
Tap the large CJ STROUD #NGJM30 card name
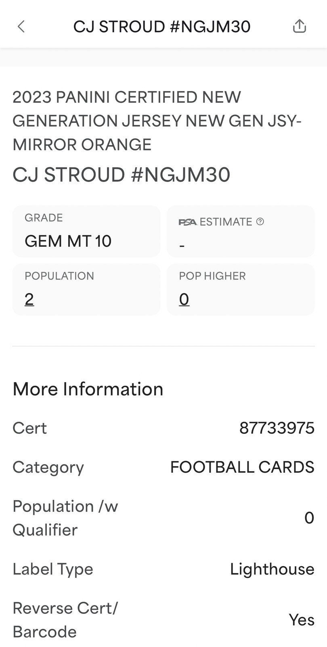[x=121, y=175]
